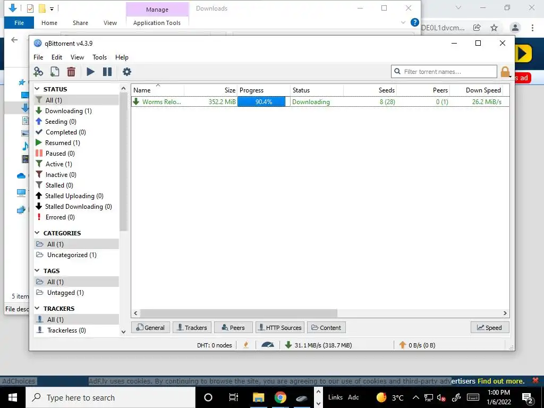Image resolution: width=544 pixels, height=408 pixels.
Task: Sort by Seeds column header
Action: (x=370, y=90)
